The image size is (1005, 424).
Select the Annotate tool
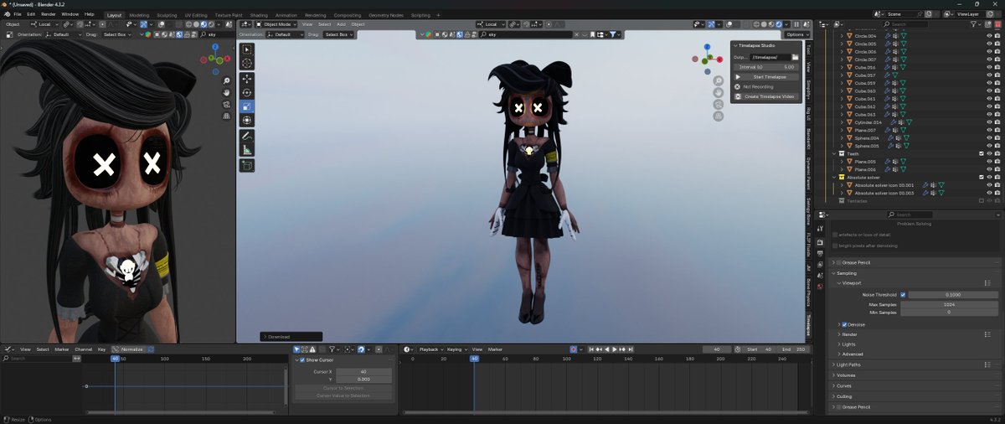[x=247, y=135]
